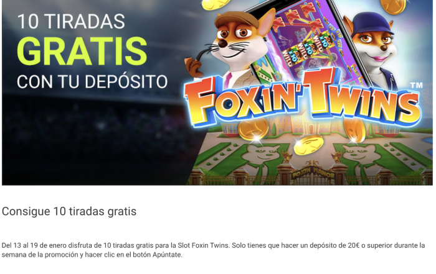Click the gold coin at top right

[x=392, y=6]
